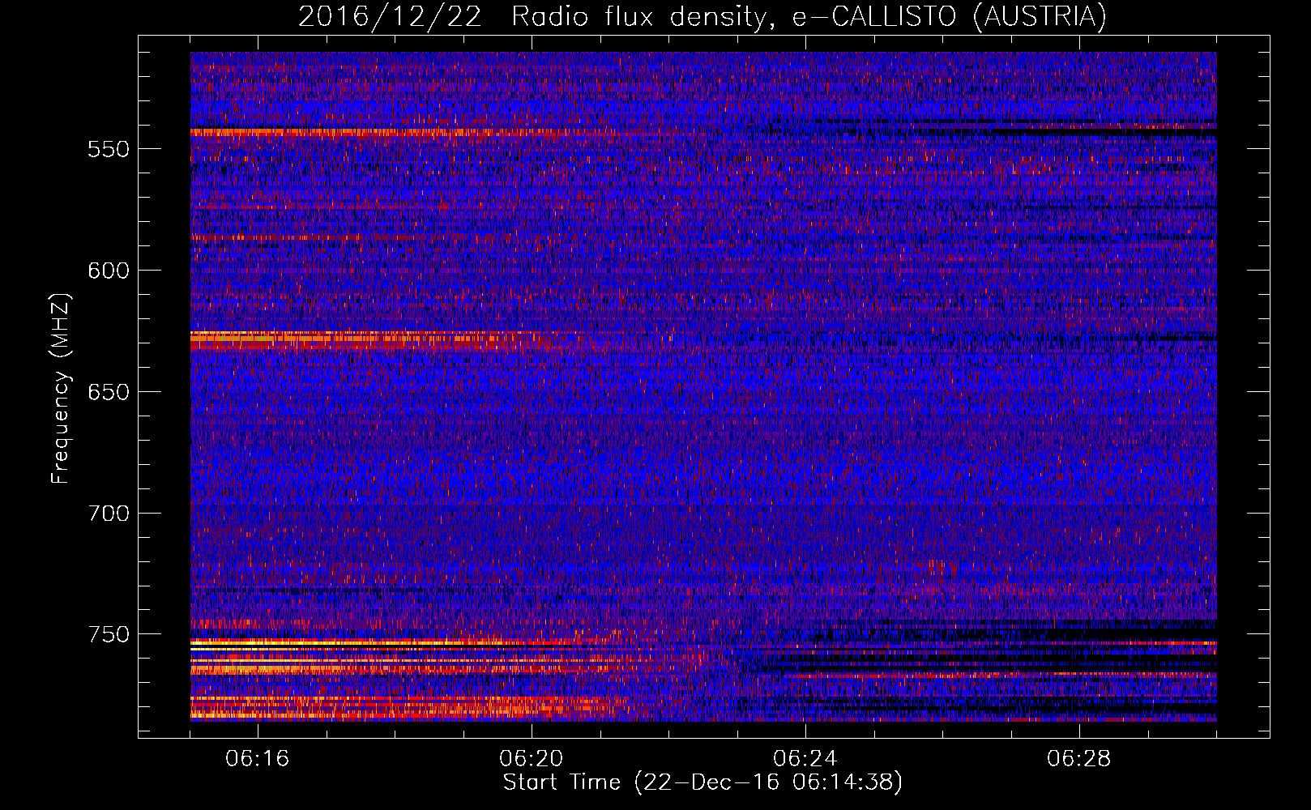Click the 06:16 time tick label
The width and height of the screenshot is (1311, 810).
tap(258, 759)
